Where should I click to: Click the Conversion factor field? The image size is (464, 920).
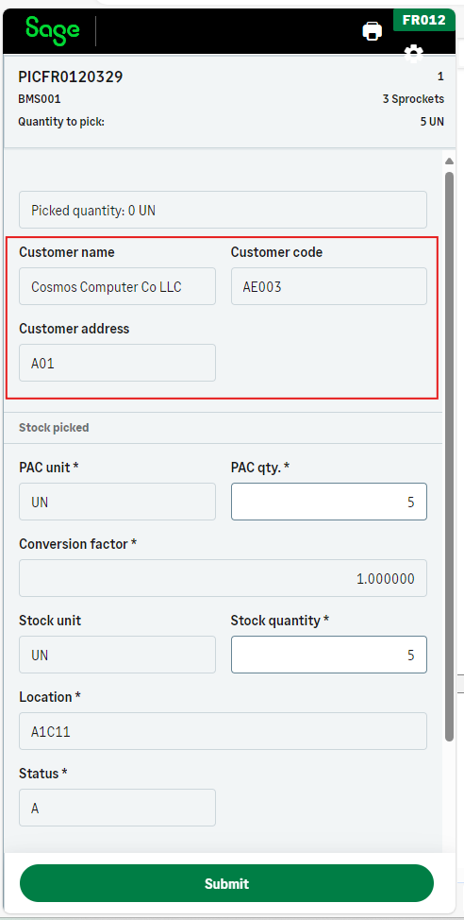[x=223, y=578]
